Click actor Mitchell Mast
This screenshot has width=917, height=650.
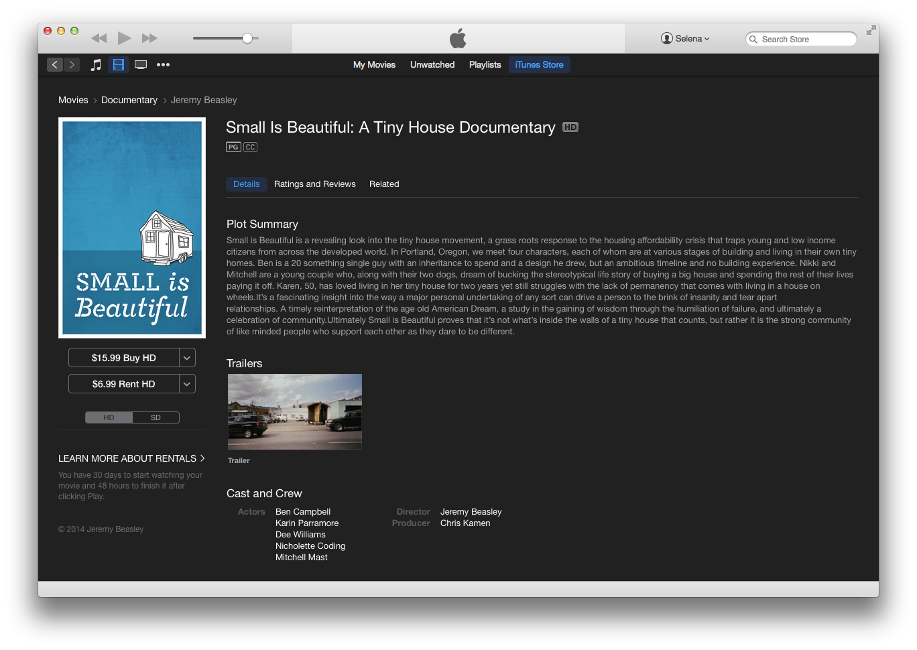(x=302, y=558)
